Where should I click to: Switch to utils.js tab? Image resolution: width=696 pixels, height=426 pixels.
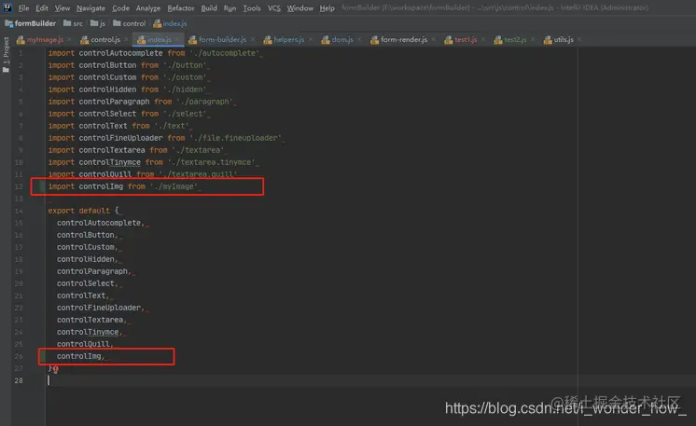point(564,40)
